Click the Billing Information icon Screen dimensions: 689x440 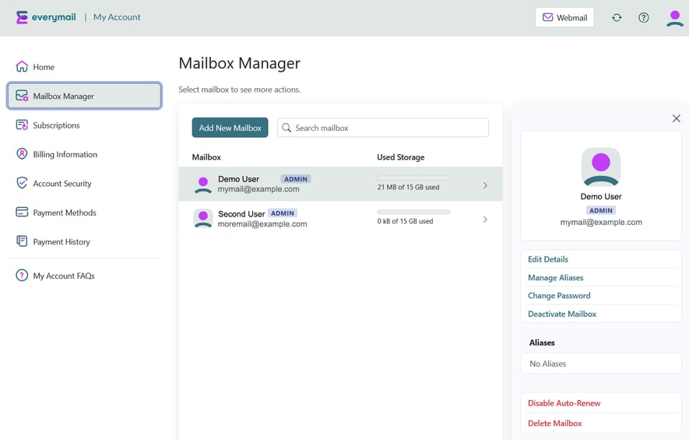tap(22, 154)
